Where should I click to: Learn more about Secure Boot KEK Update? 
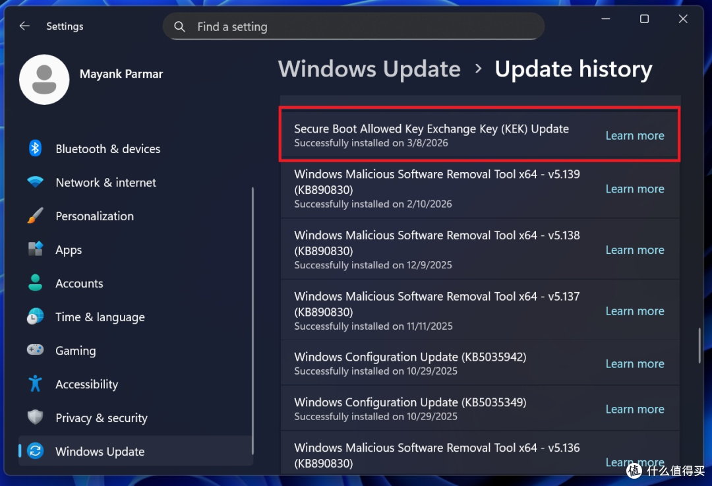[635, 135]
